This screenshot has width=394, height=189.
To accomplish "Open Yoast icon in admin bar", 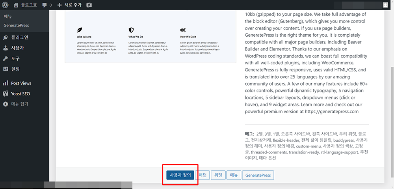I will tap(89, 5).
